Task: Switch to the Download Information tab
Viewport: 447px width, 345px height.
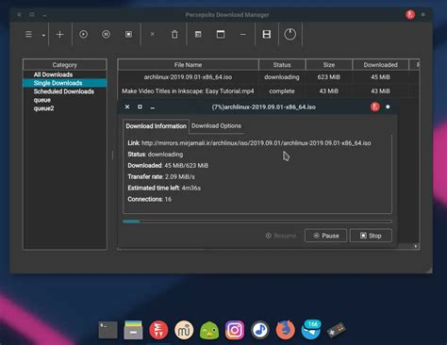Action: pyautogui.click(x=156, y=126)
